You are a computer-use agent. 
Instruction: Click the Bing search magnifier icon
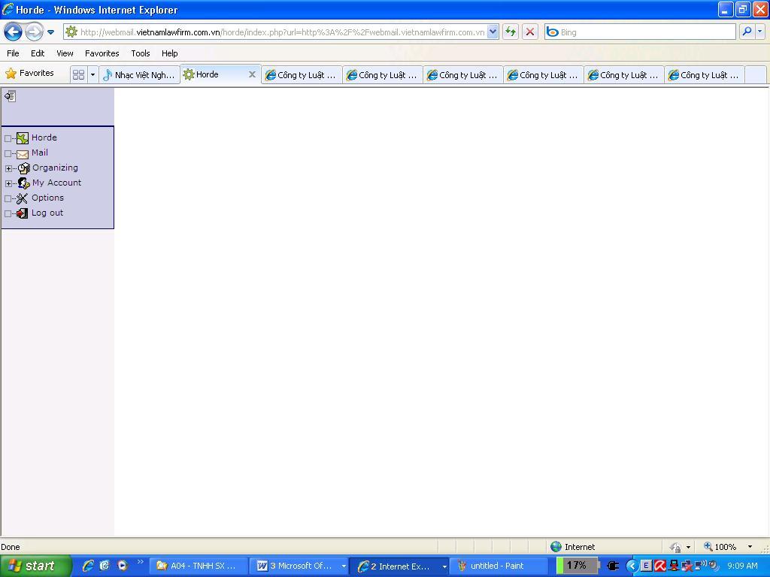click(746, 32)
